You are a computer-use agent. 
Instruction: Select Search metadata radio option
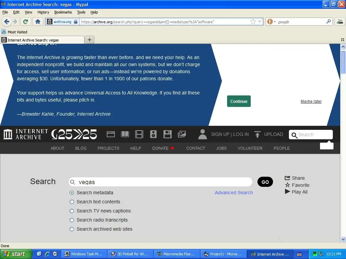tap(72, 193)
